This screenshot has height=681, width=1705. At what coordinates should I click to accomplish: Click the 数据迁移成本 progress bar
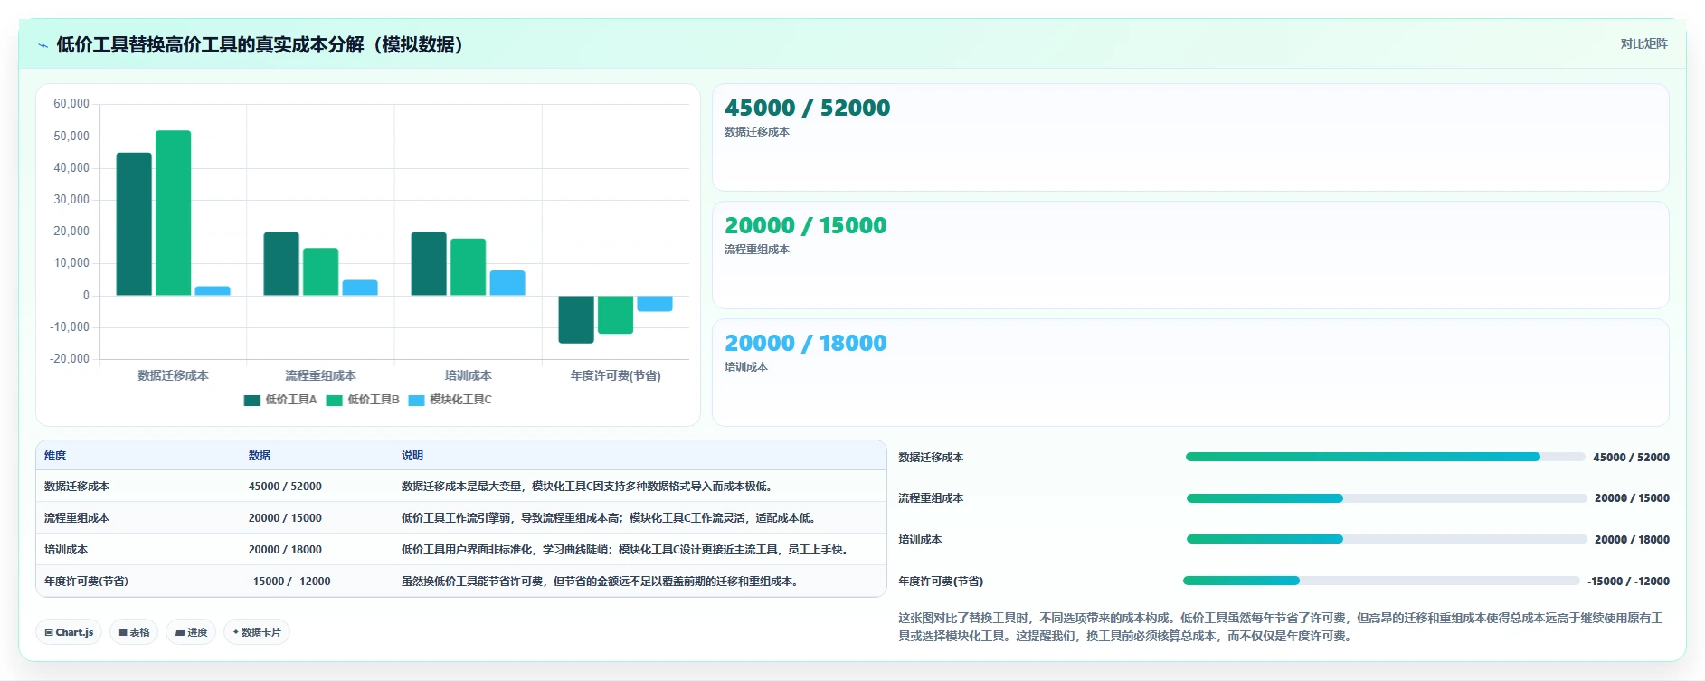tap(1385, 457)
